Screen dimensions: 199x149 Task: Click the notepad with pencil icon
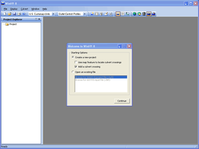point(106,14)
